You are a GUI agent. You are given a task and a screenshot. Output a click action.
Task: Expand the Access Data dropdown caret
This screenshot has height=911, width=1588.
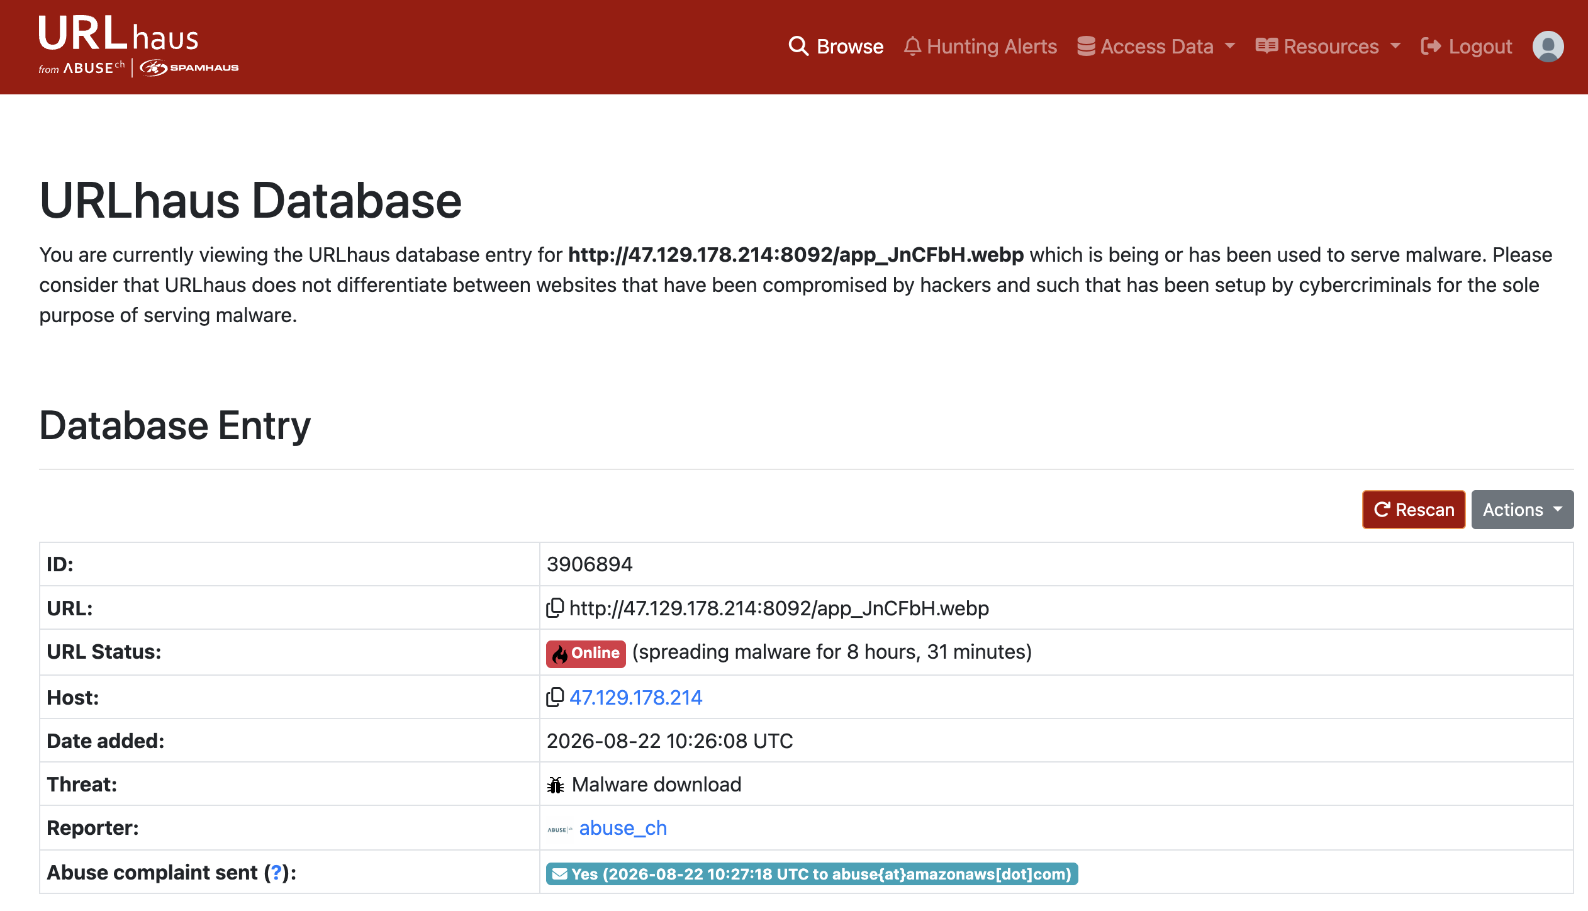[x=1230, y=46]
